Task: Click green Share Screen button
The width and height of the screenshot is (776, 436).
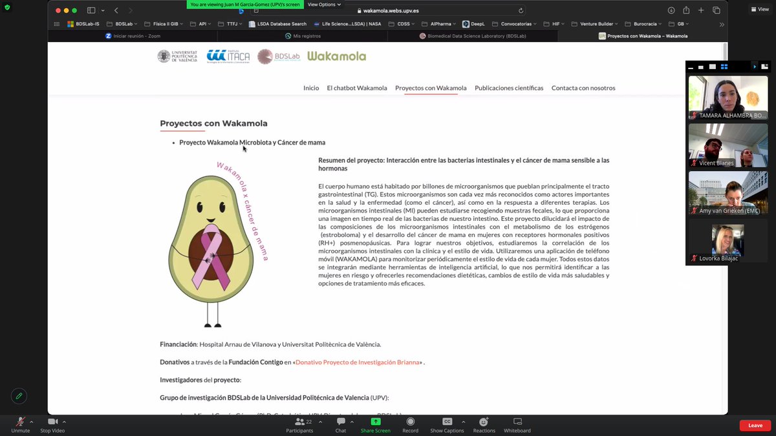Action: click(376, 424)
